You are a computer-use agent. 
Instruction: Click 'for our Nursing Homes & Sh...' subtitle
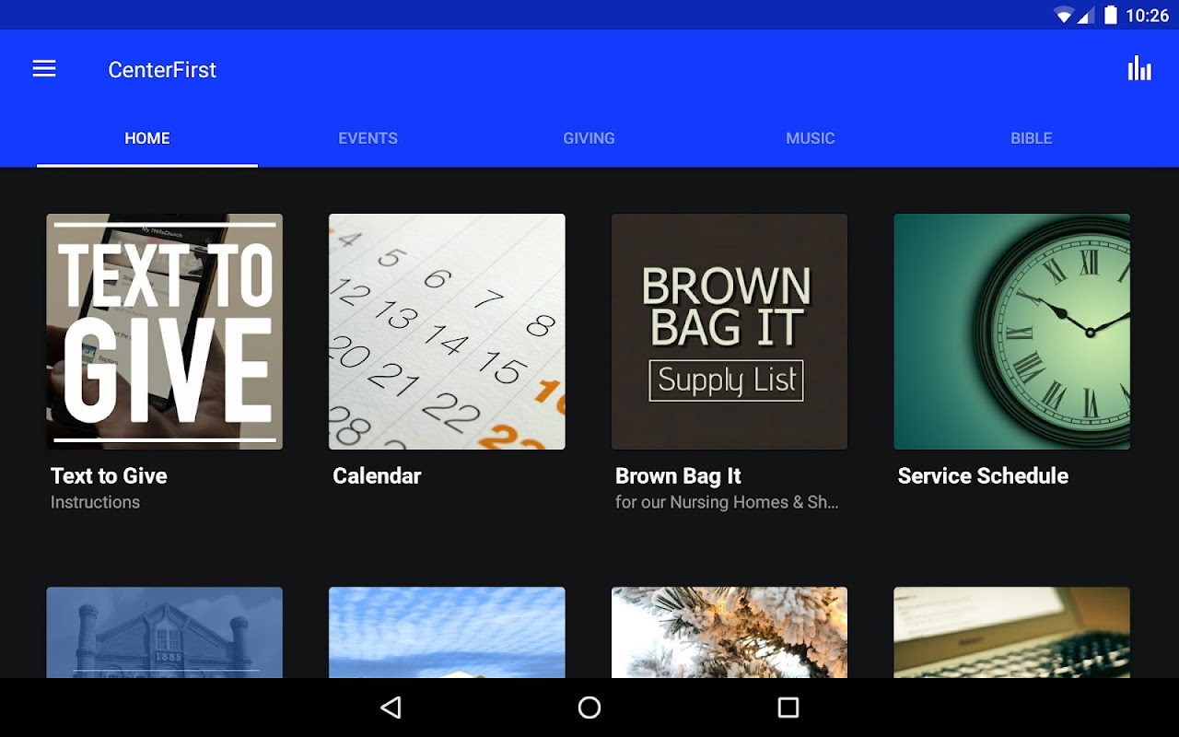point(727,502)
